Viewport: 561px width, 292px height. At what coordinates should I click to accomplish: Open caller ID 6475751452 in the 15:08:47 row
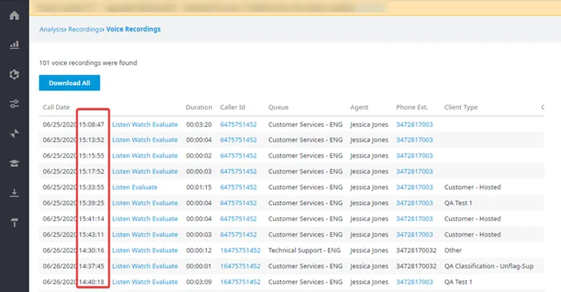tap(238, 125)
